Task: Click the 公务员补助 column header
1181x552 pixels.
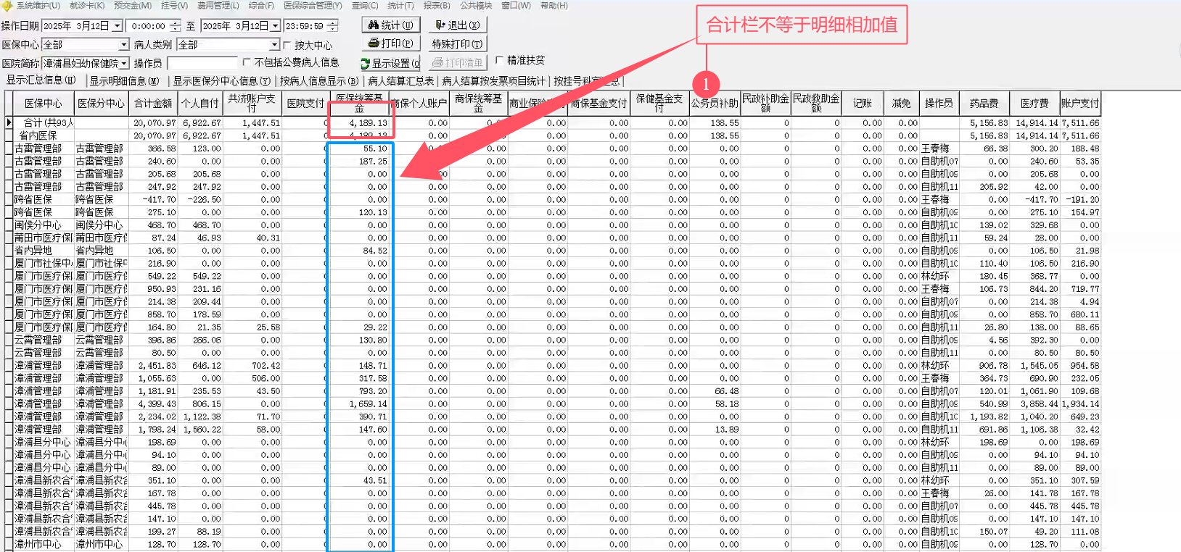Action: click(715, 104)
